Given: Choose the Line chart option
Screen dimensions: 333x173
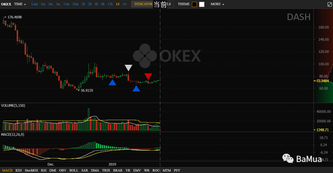Looking at the screenshot, I should pyautogui.click(x=35, y=4).
